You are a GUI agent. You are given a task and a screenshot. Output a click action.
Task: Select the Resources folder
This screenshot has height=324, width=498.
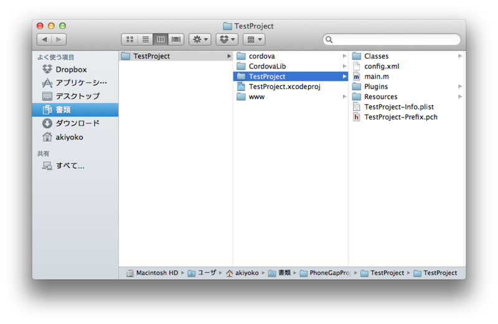[x=406, y=97]
